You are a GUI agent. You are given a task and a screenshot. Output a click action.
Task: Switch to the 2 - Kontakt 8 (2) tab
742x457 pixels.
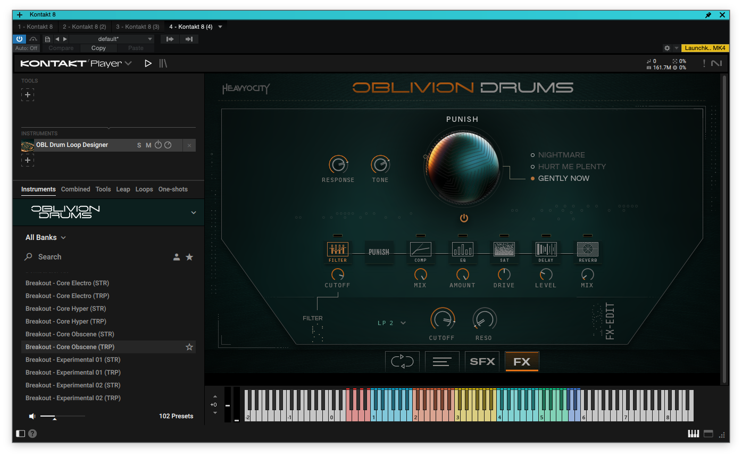coord(85,27)
